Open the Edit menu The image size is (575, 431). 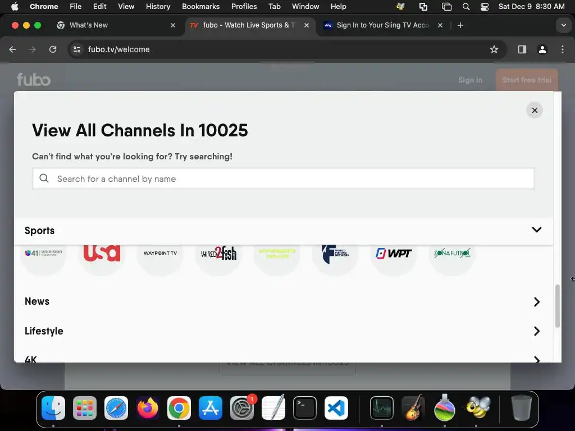click(x=100, y=7)
